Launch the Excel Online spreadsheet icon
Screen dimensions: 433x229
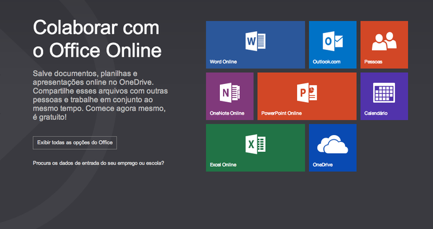click(x=255, y=144)
